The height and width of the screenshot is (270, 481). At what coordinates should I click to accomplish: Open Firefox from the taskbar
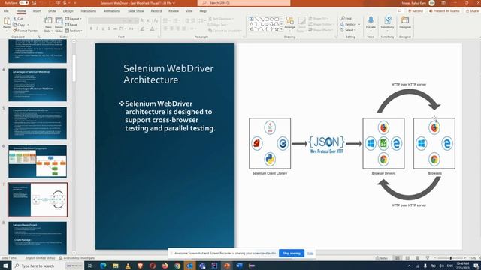coord(165,265)
